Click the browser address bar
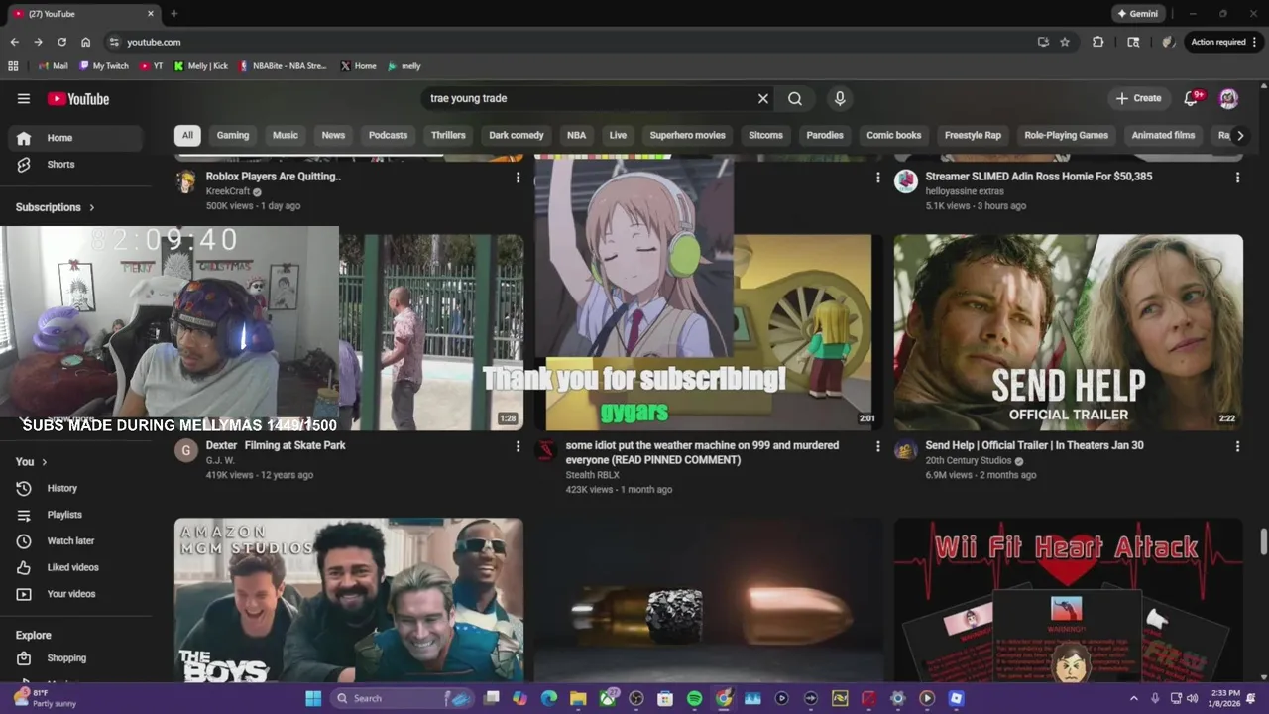Image resolution: width=1269 pixels, height=714 pixels. coord(575,42)
